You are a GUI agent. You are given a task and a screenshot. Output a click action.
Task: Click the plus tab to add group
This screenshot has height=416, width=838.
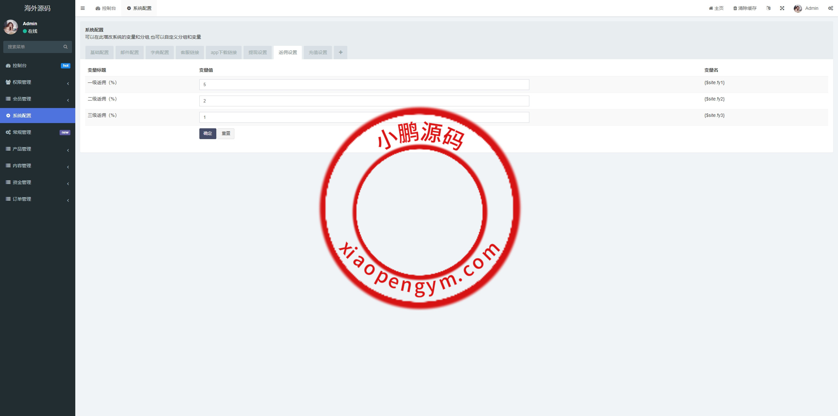(x=340, y=52)
